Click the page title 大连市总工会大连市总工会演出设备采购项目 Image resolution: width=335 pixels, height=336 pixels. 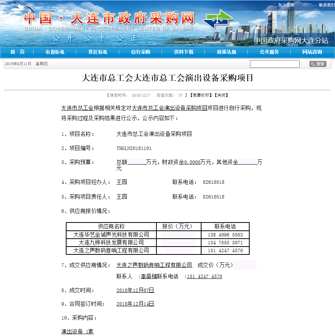[167, 78]
